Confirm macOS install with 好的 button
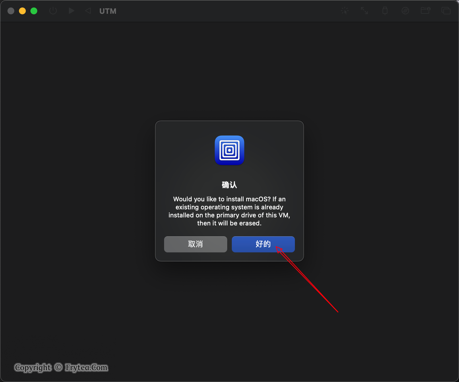 click(263, 244)
